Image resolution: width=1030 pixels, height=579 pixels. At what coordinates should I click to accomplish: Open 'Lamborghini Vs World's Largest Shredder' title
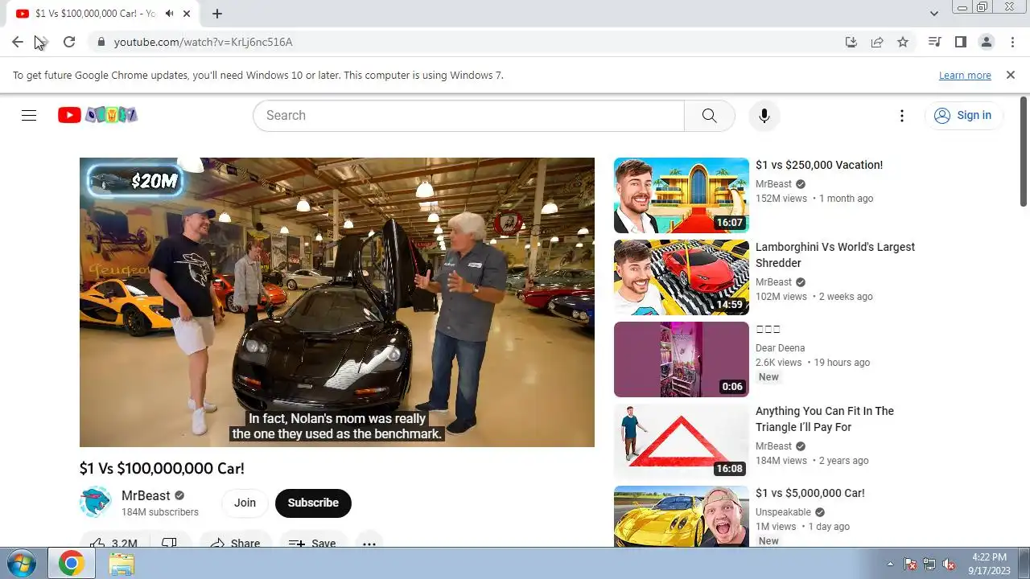[x=835, y=255]
